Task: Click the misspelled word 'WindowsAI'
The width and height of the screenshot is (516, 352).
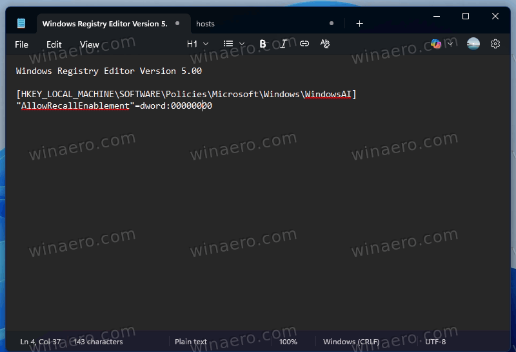Action: coord(328,95)
